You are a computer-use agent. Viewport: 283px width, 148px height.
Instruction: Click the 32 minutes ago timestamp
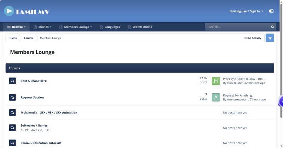point(255,83)
